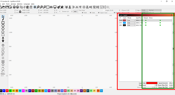Open the Language menu

point(27,4)
